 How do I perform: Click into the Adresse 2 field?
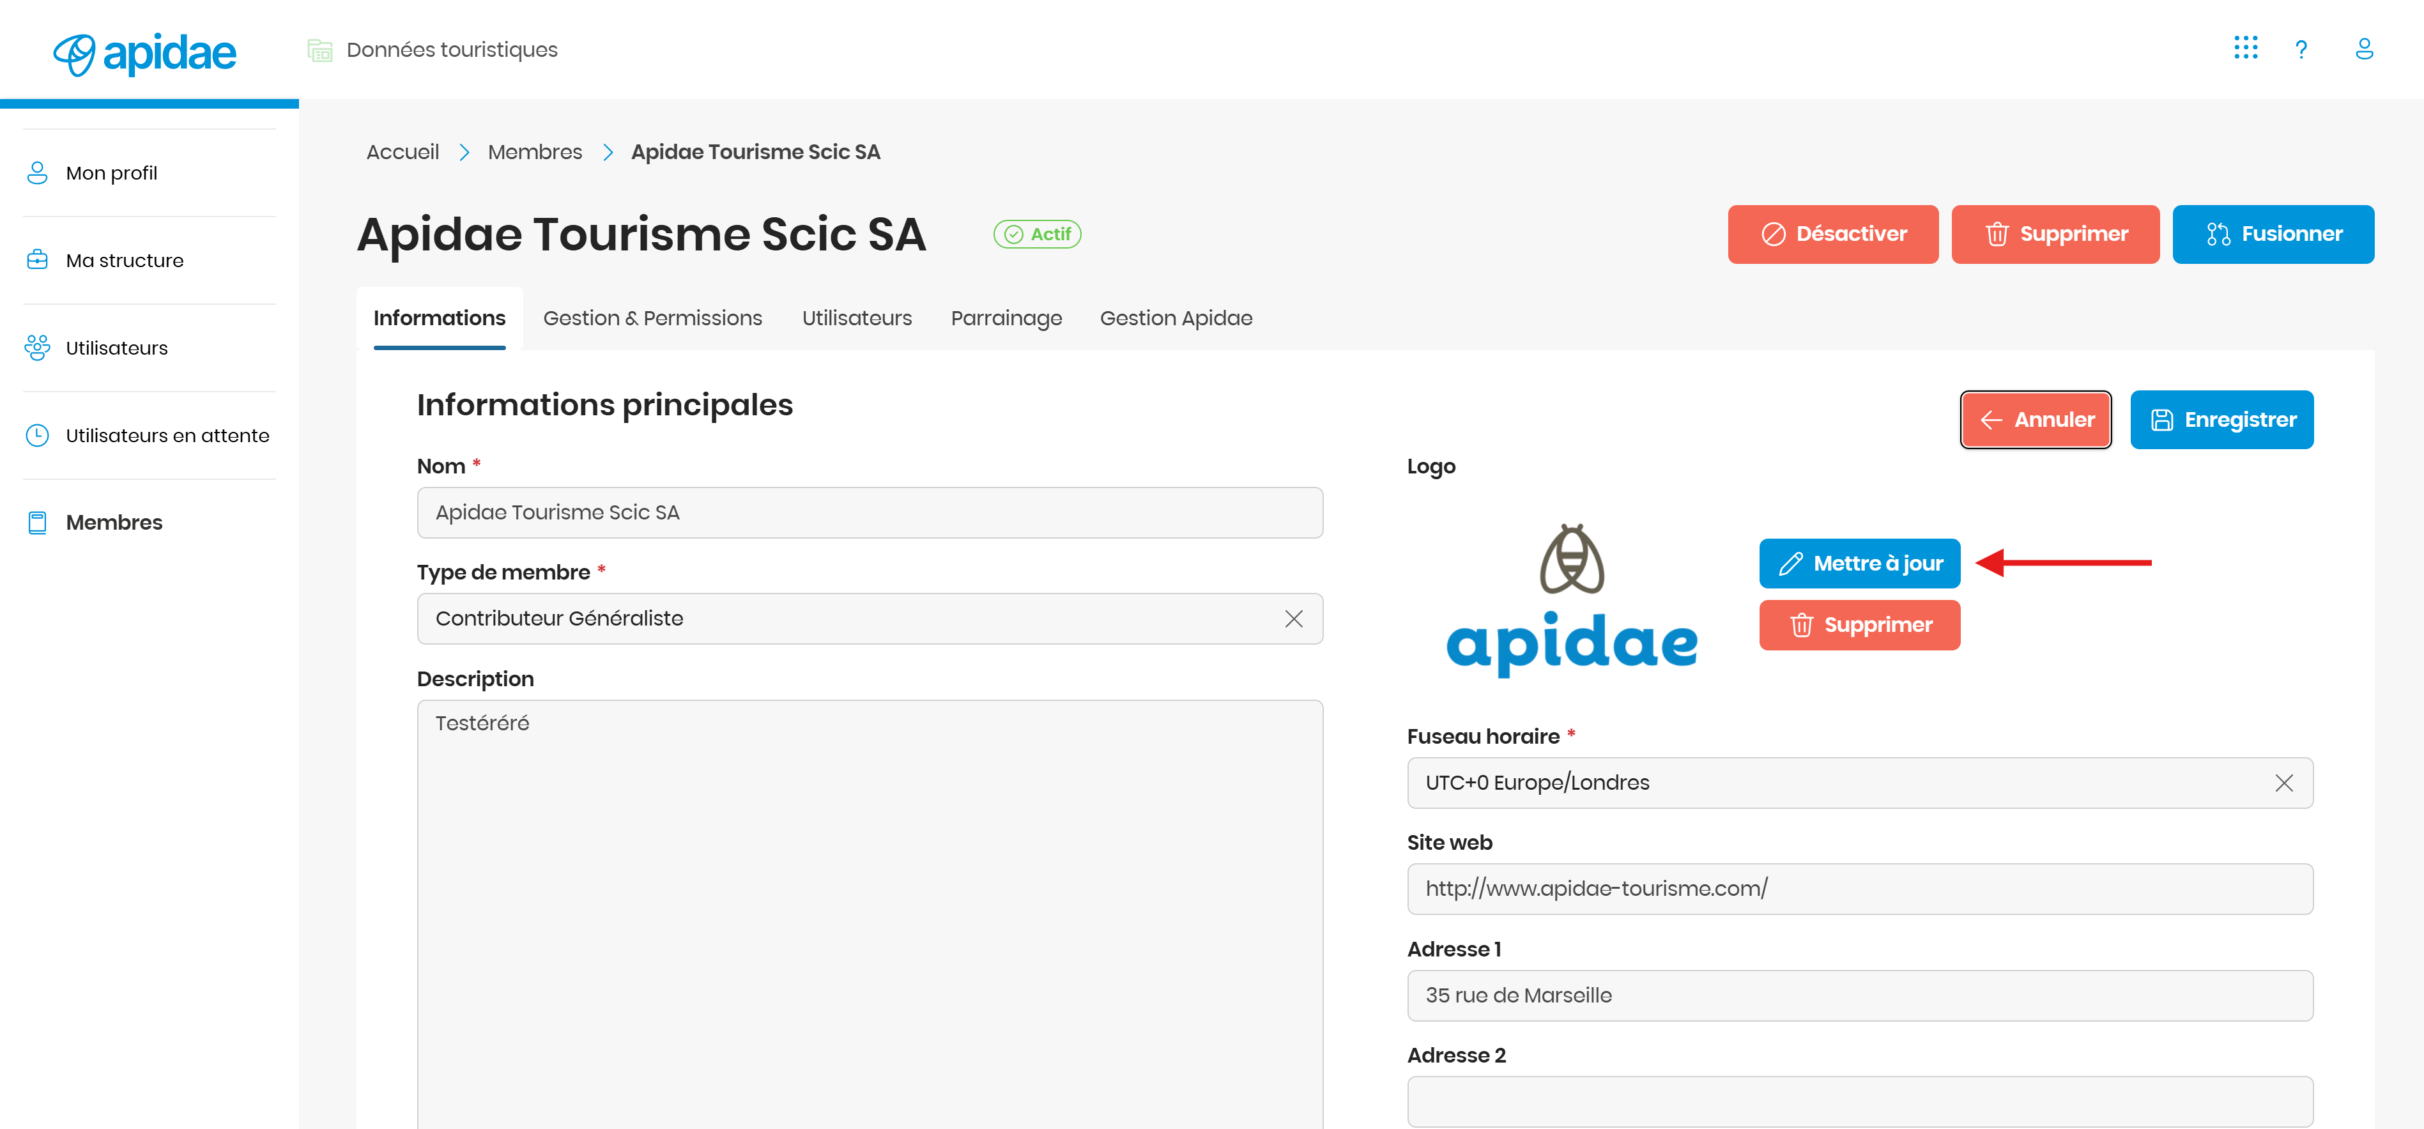pyautogui.click(x=1859, y=1103)
